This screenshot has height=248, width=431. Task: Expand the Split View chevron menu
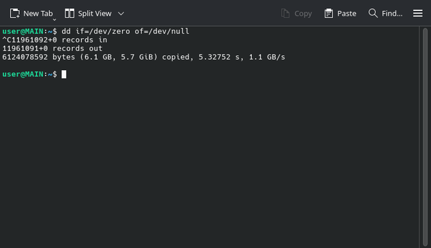click(x=121, y=14)
